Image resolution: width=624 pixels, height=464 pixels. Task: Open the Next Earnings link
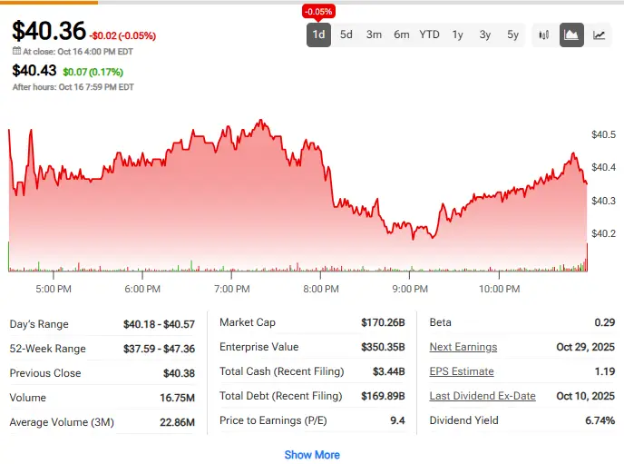tap(463, 347)
